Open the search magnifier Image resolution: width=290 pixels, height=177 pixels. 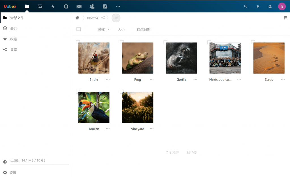(x=245, y=6)
